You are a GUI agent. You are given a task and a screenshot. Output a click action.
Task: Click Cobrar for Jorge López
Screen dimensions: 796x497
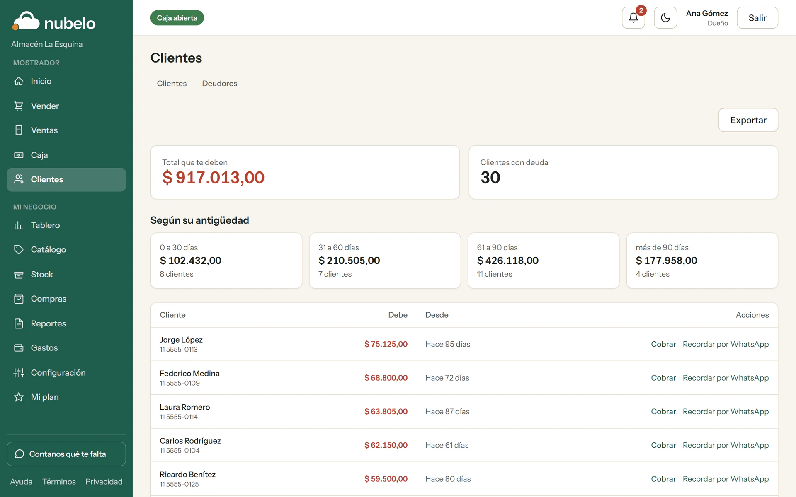pyautogui.click(x=663, y=344)
